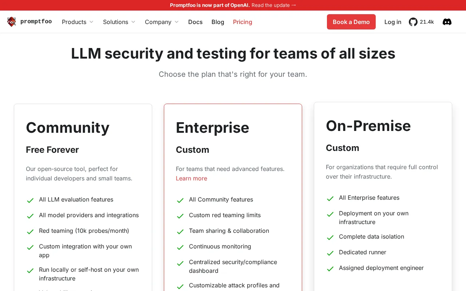Open the Blog page
Image resolution: width=466 pixels, height=291 pixels.
click(218, 22)
